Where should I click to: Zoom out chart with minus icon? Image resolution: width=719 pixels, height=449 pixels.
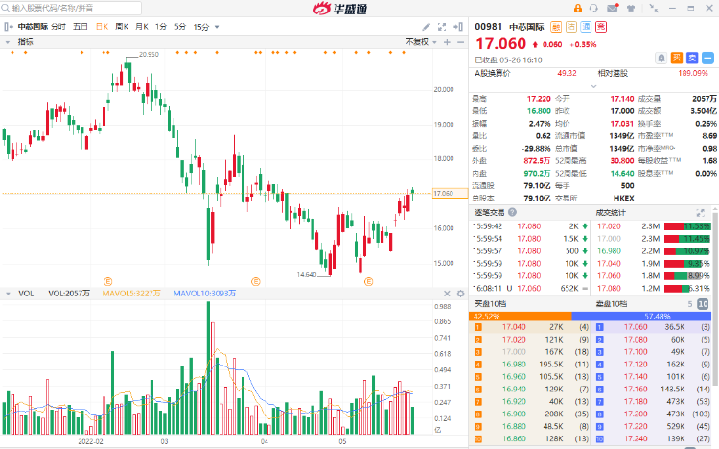click(x=460, y=42)
